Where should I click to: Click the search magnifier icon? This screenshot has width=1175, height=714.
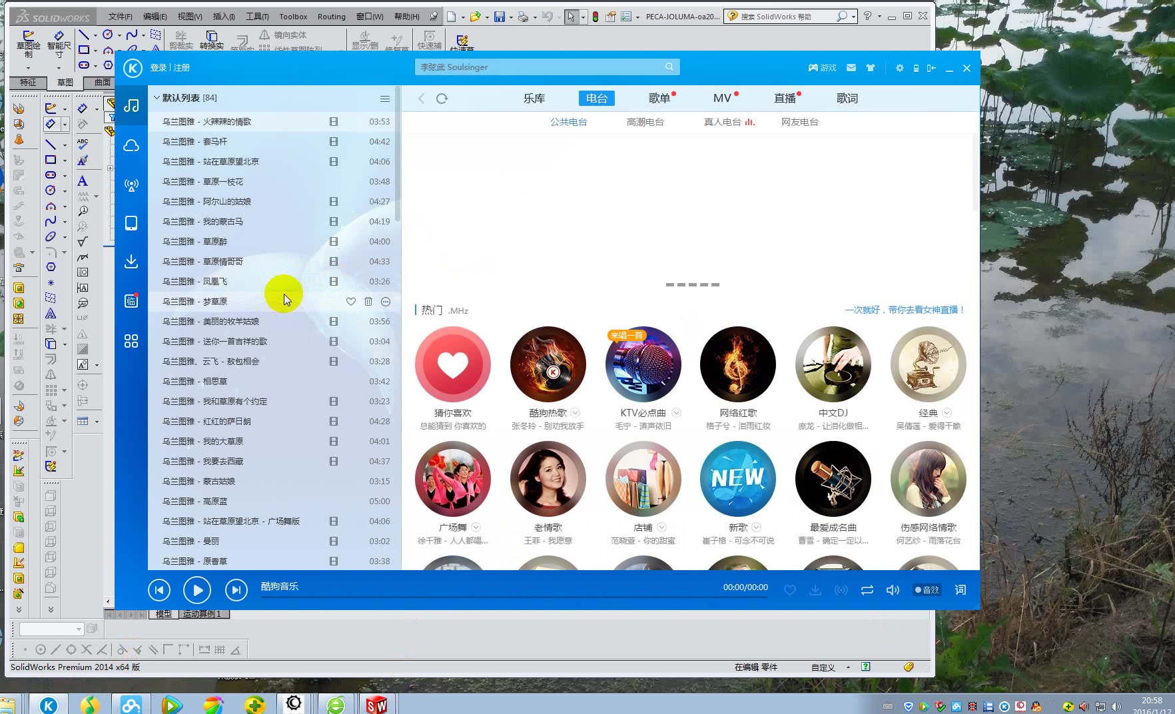[x=669, y=67]
